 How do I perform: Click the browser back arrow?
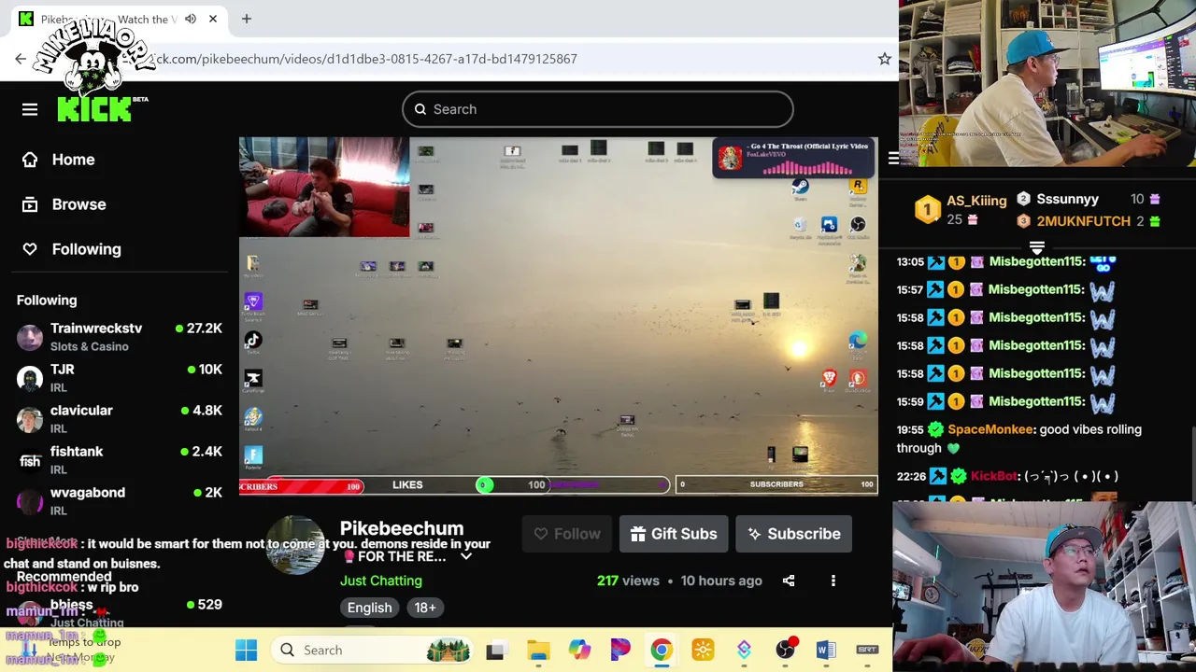21,59
